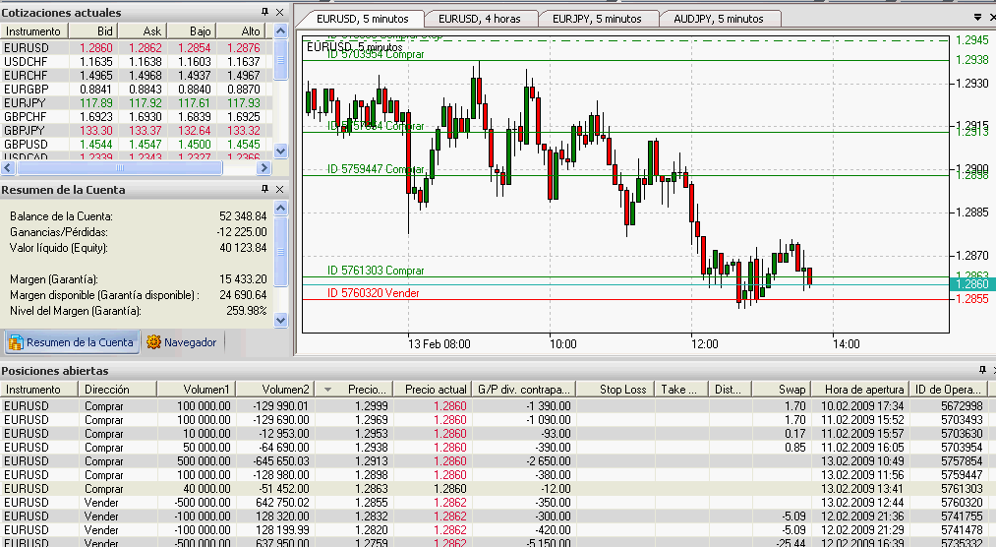Sort quotes by Instrumento column header
Viewport: 996px width, 547px height.
34,31
